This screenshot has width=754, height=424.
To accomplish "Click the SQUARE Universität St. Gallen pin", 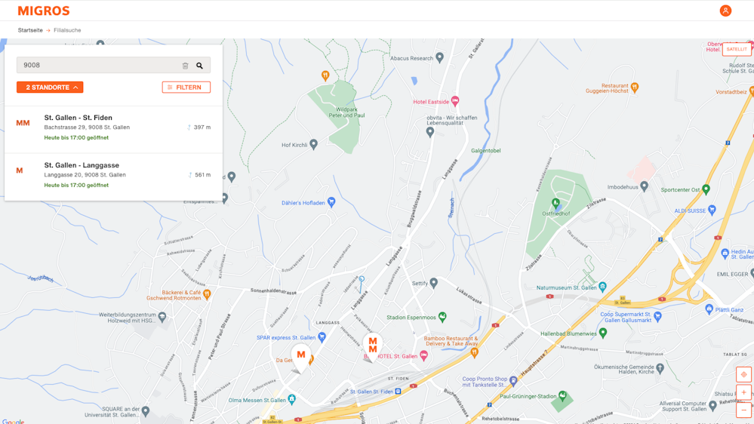I will (x=146, y=410).
